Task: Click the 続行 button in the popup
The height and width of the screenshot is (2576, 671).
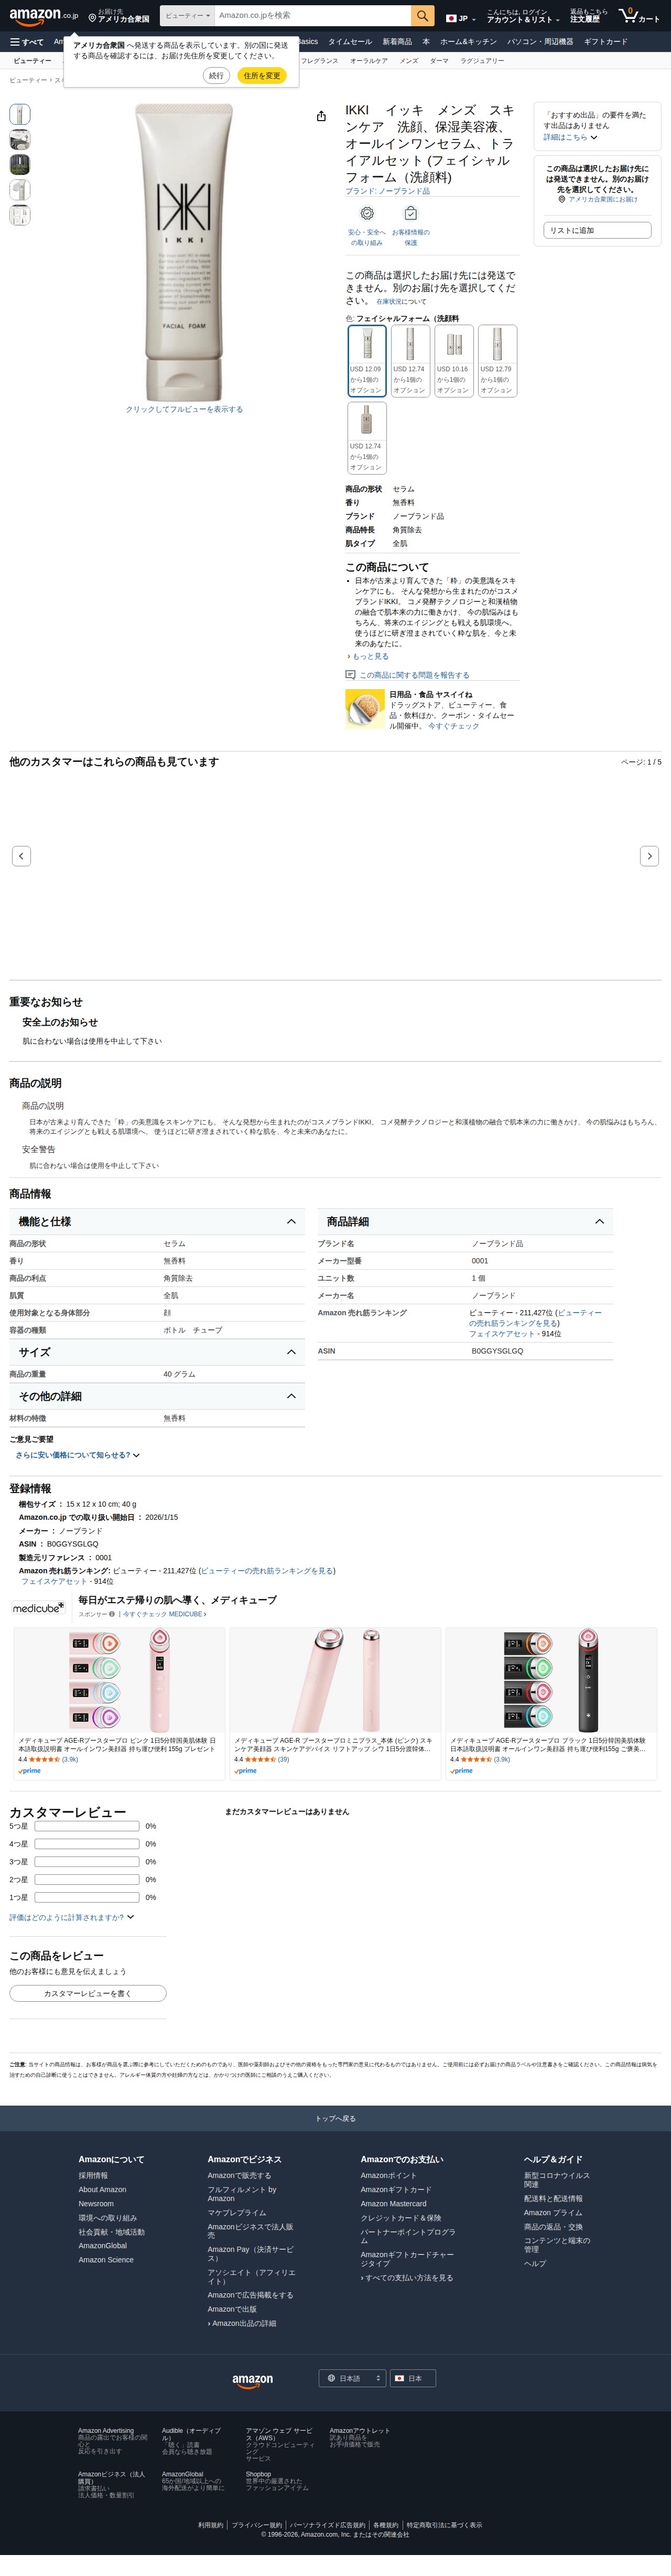Action: [x=216, y=76]
